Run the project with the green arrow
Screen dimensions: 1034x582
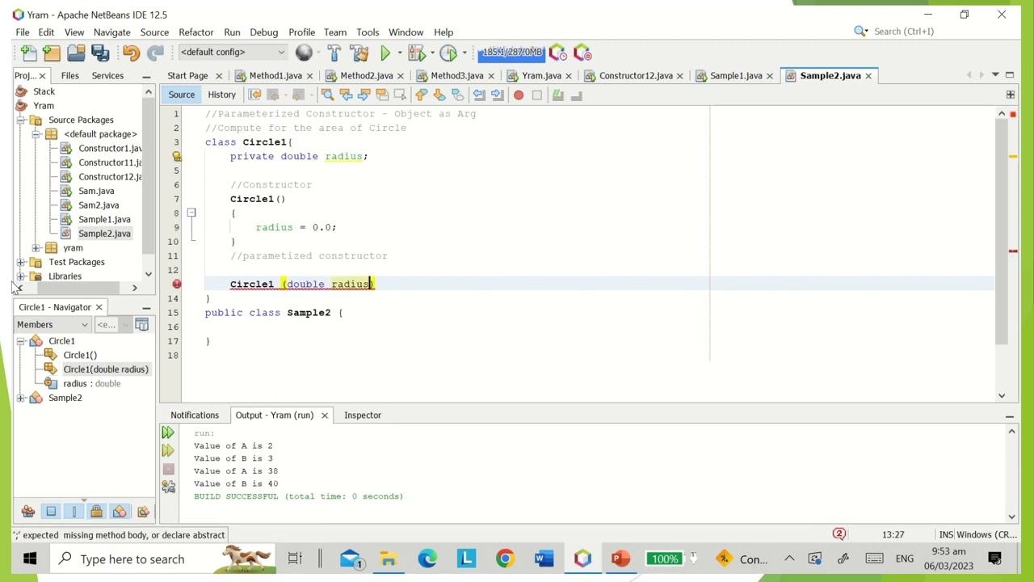(x=385, y=53)
